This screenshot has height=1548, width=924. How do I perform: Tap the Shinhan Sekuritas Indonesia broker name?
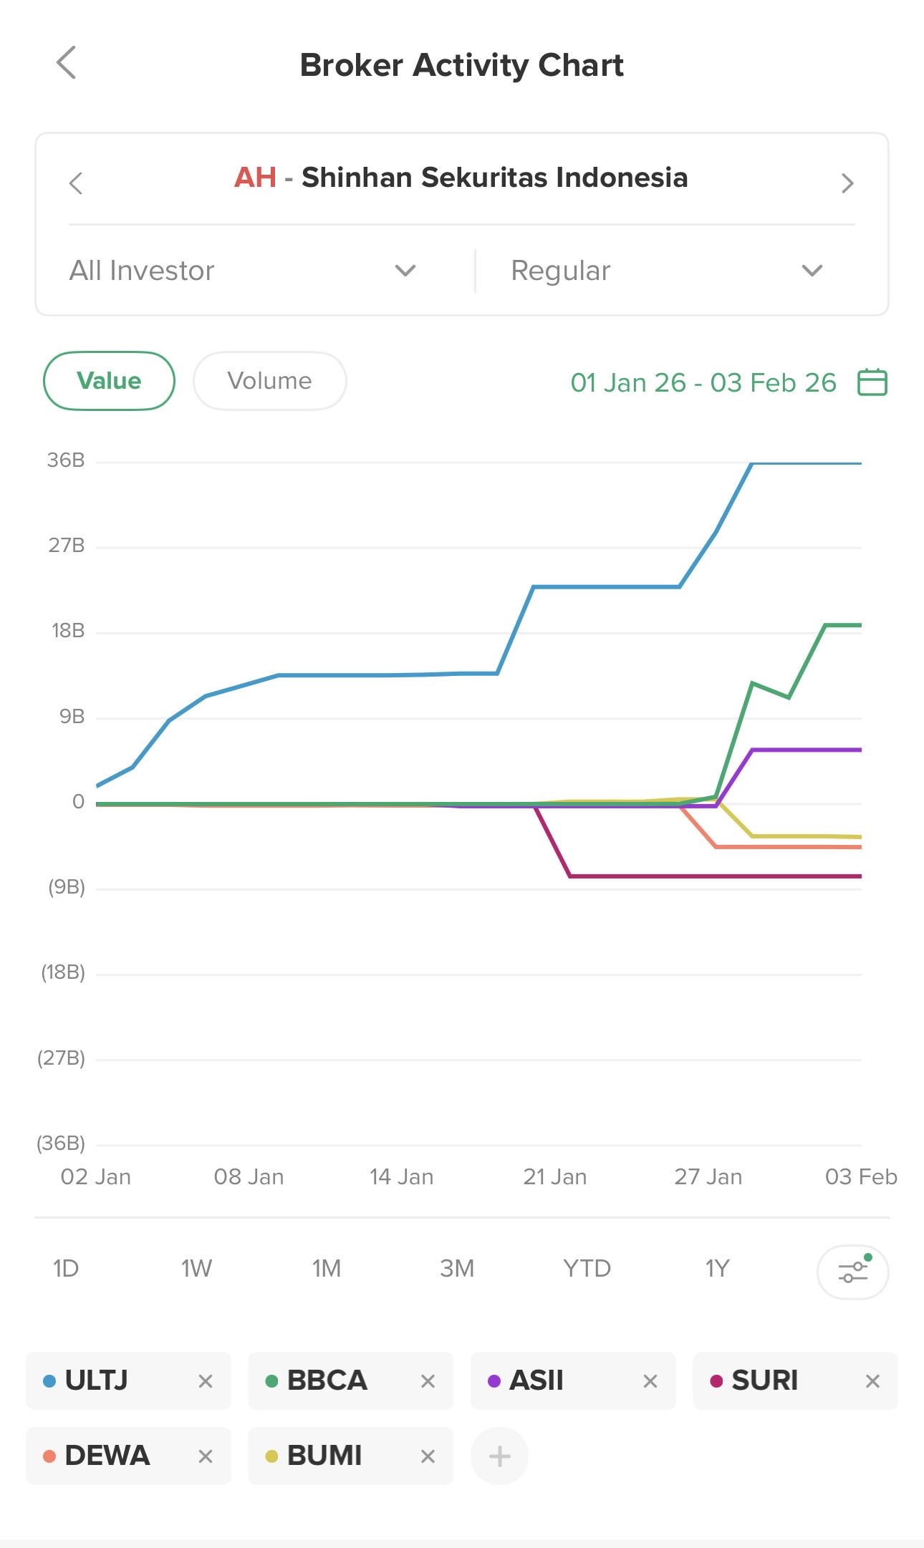[494, 178]
